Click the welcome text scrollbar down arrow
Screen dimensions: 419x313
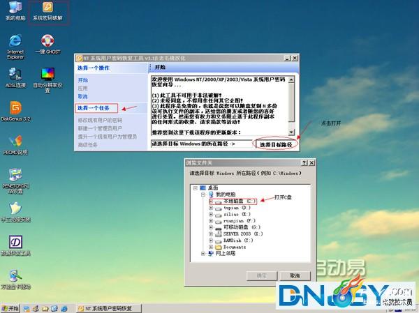tap(291, 132)
